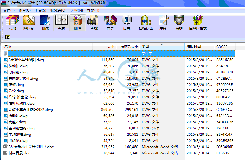Select the file 主动轮轴.dwg
The height and width of the screenshot is (160, 245).
20,135
